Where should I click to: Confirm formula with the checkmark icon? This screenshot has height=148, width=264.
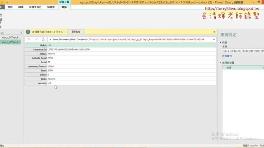click(36, 39)
